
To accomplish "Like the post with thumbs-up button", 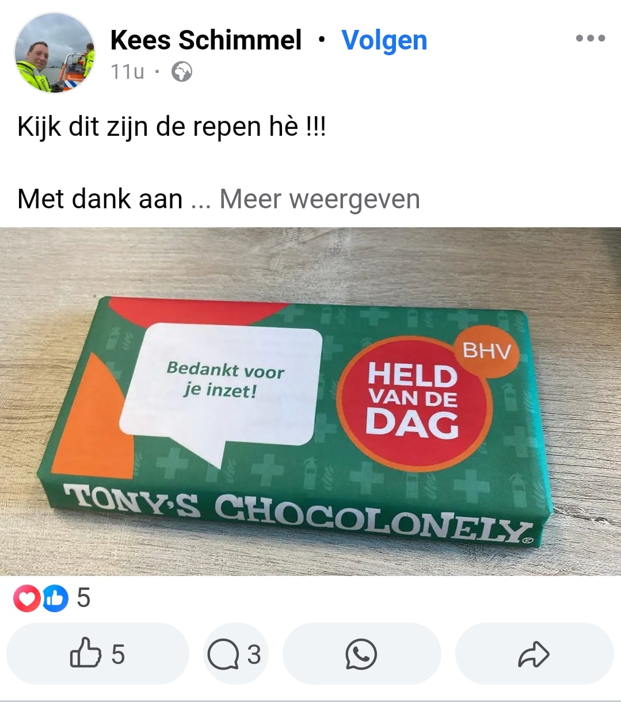I will pos(98,654).
